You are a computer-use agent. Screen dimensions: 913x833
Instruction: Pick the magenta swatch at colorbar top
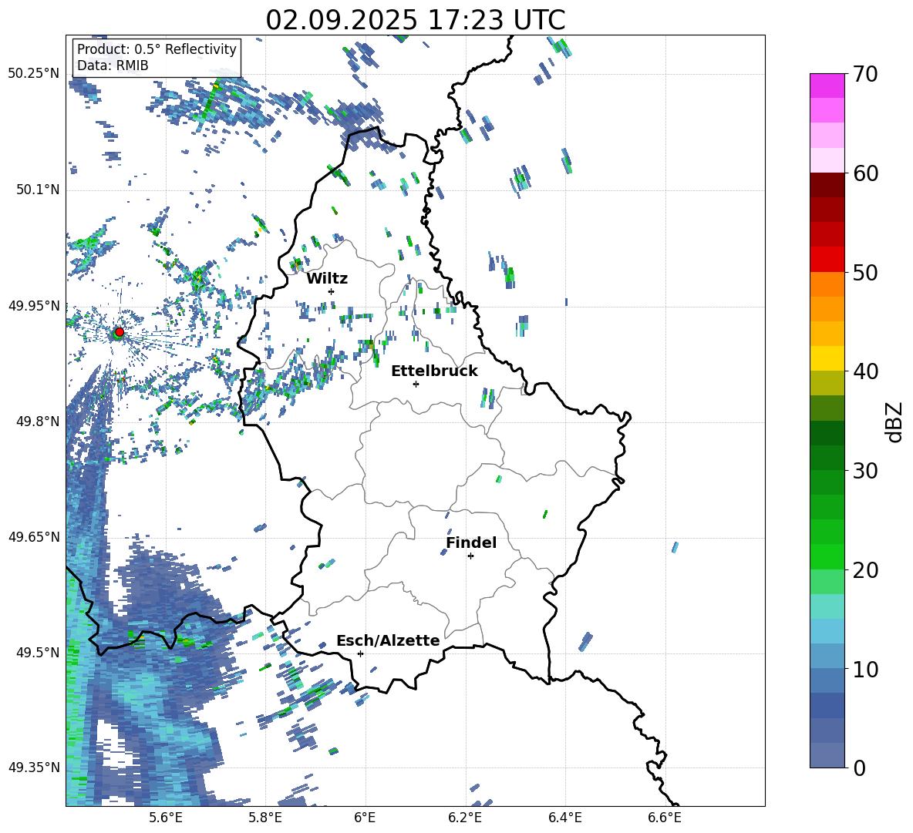tap(827, 86)
